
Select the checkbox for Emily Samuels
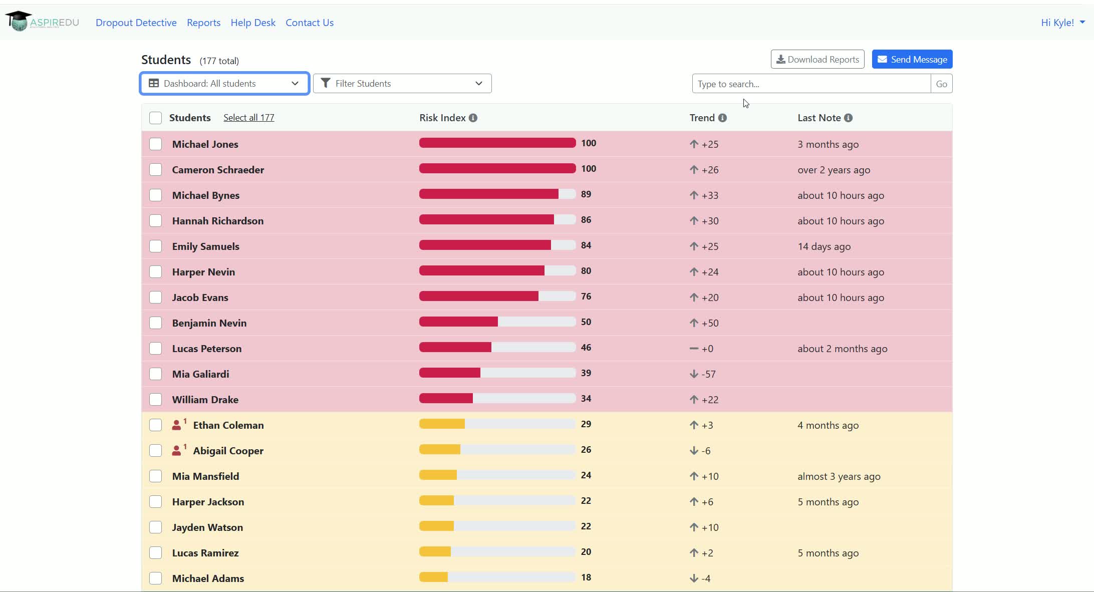pos(155,246)
